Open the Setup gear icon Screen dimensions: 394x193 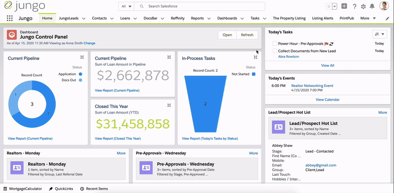pos(363,6)
